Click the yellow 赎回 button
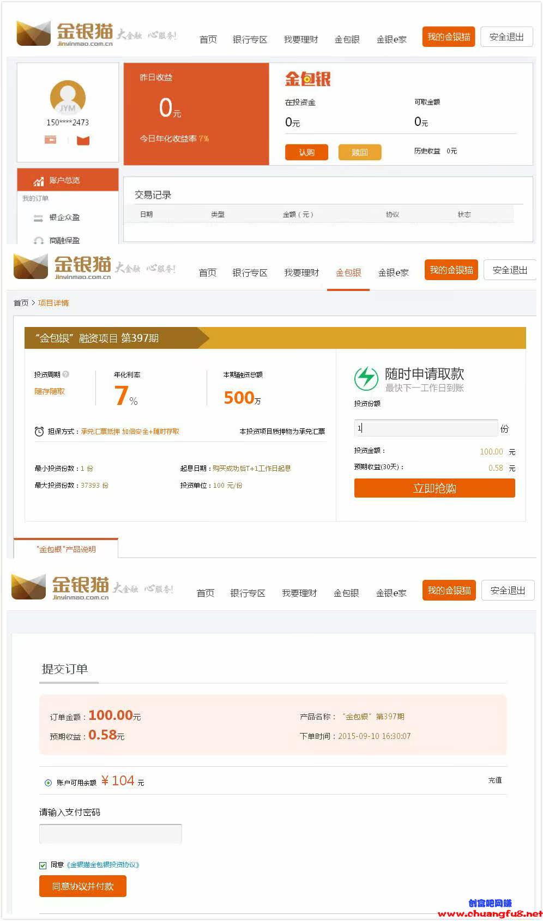543x921 pixels. pos(359,152)
